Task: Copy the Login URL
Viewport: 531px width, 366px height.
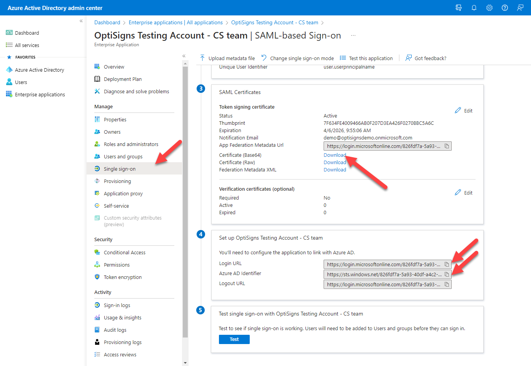Action: pyautogui.click(x=447, y=264)
